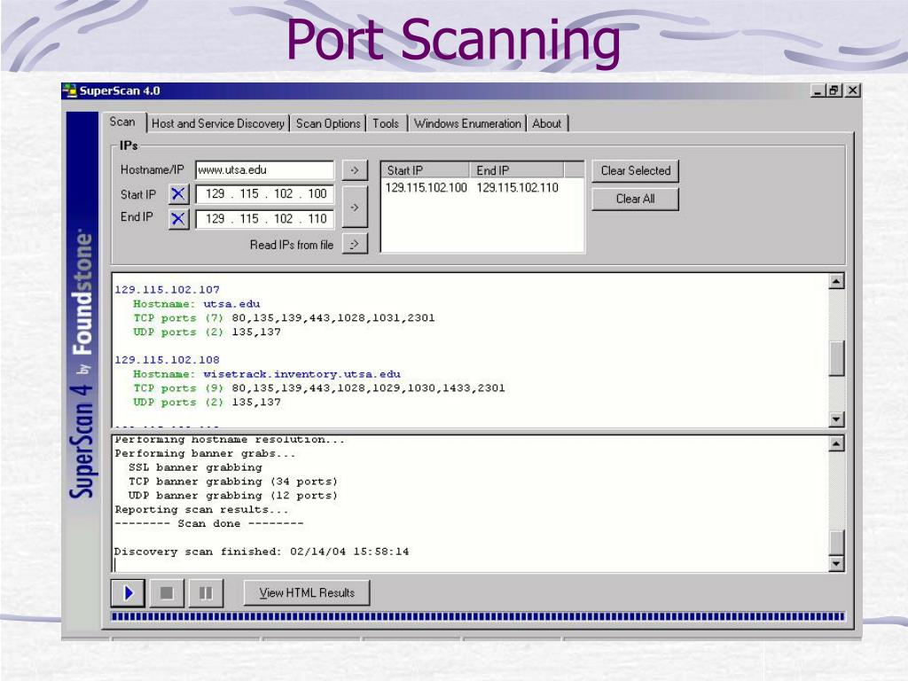Image resolution: width=908 pixels, height=681 pixels.
Task: Click the Start IP column header
Action: pos(425,170)
